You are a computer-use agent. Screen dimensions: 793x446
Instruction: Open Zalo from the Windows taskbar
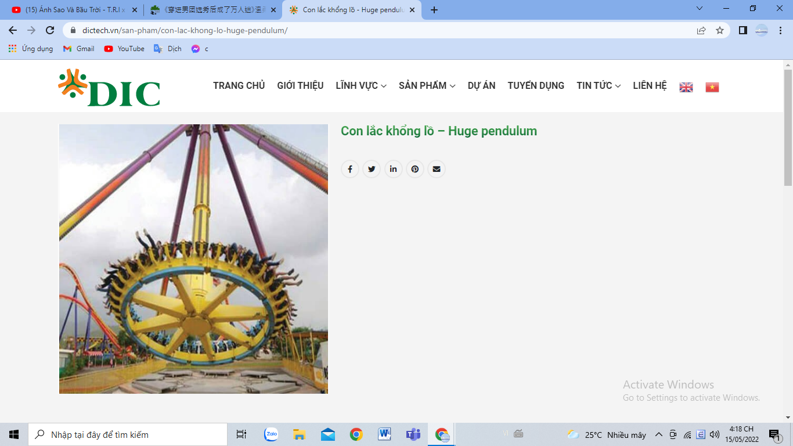(271, 434)
